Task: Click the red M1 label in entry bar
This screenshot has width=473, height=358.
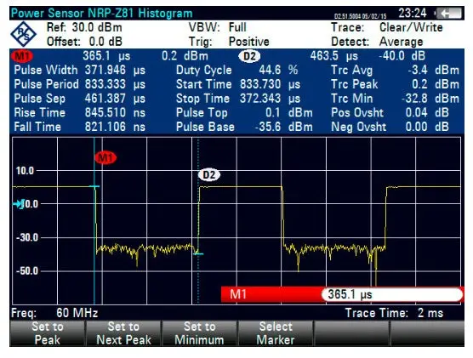Action: 238,294
